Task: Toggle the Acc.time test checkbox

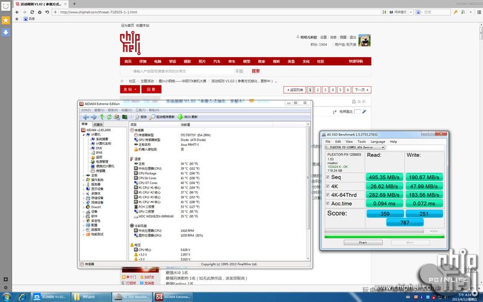Action: point(328,203)
